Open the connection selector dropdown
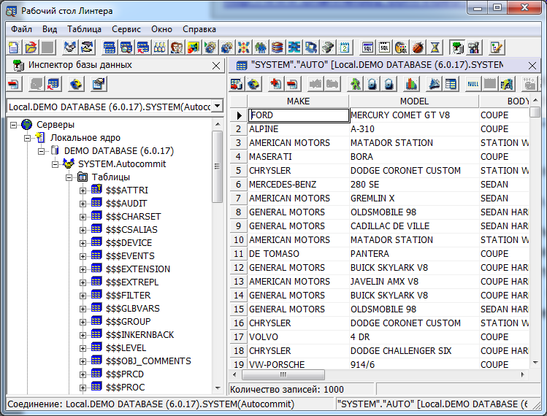Image resolution: width=547 pixels, height=416 pixels. (218, 107)
